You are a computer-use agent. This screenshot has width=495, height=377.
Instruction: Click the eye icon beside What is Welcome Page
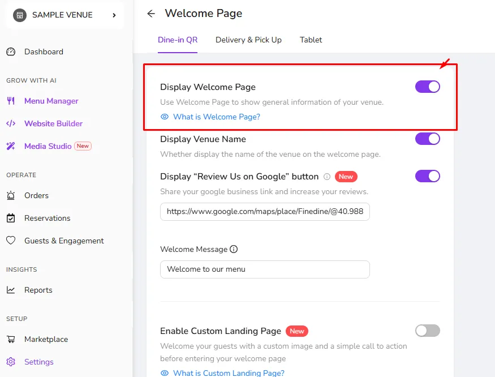165,117
